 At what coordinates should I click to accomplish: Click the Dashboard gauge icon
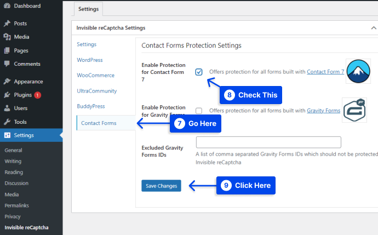click(7, 6)
